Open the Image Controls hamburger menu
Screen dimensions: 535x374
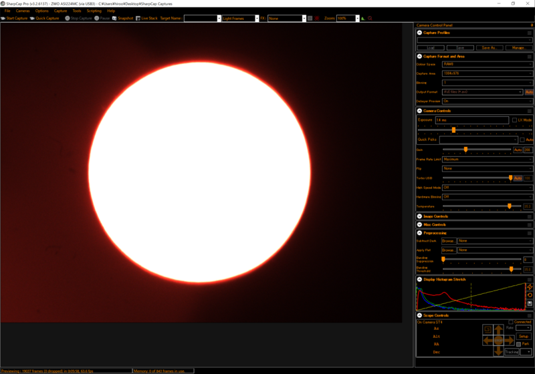530,216
